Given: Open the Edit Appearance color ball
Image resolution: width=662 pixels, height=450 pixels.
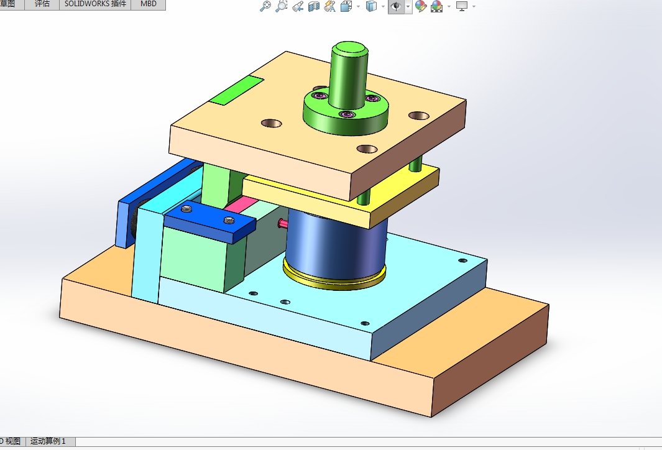Looking at the screenshot, I should (x=421, y=6).
